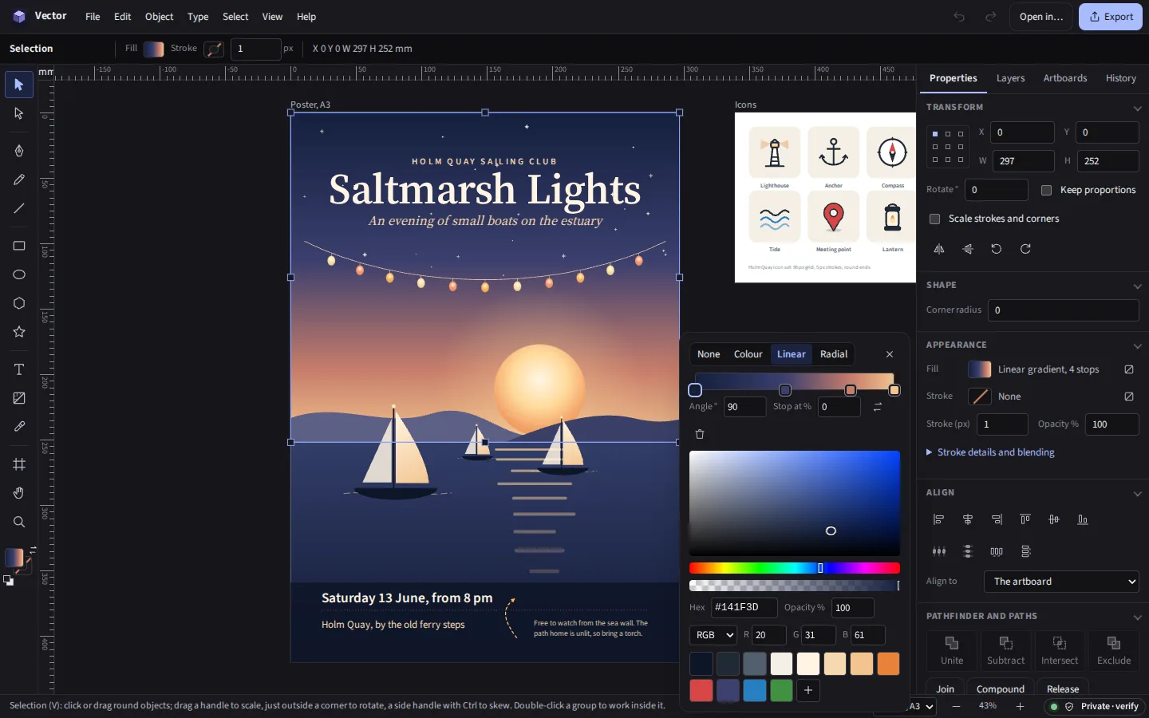The width and height of the screenshot is (1149, 718).
Task: Switch to the Artboards tab
Action: 1065,78
